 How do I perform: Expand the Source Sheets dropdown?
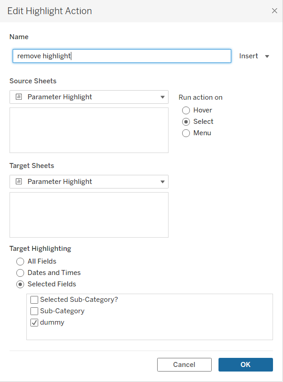click(x=162, y=97)
